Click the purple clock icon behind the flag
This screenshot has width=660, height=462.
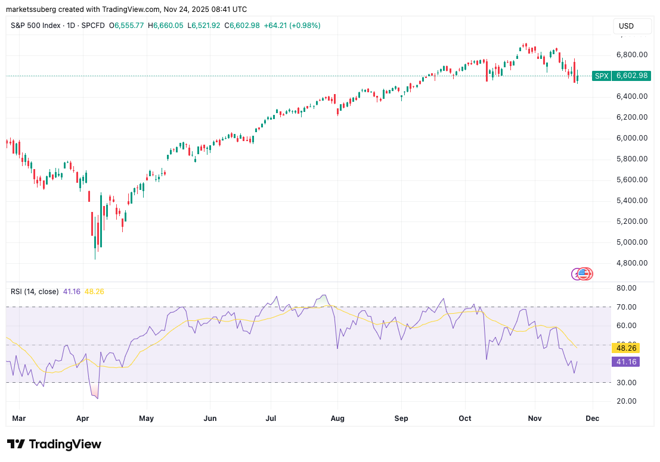[x=576, y=274]
